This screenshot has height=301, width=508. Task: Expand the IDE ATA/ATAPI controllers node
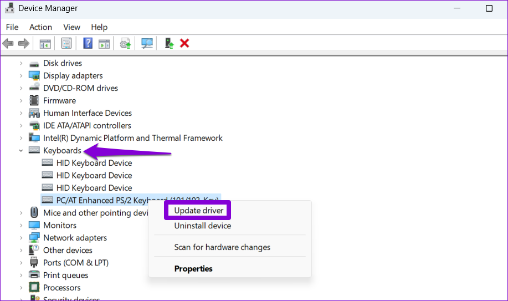pyautogui.click(x=21, y=125)
